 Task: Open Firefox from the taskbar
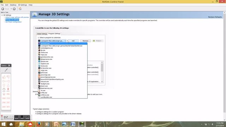coord(39,124)
